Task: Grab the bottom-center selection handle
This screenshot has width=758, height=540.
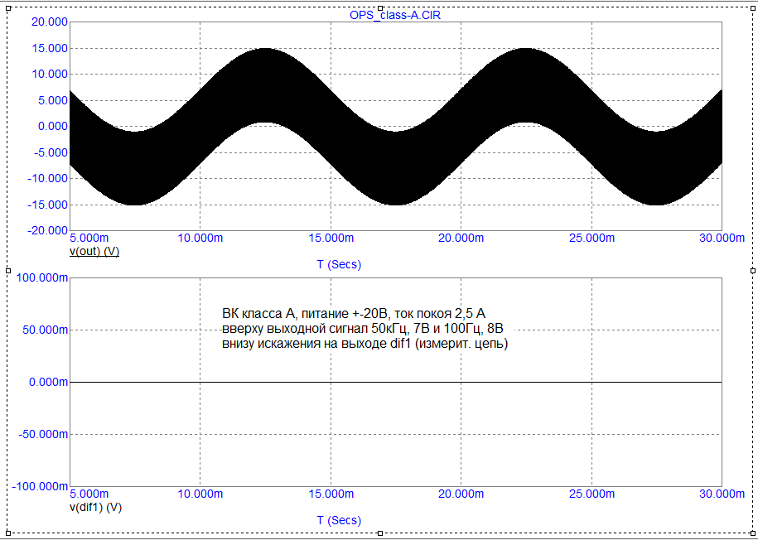Action: click(380, 533)
